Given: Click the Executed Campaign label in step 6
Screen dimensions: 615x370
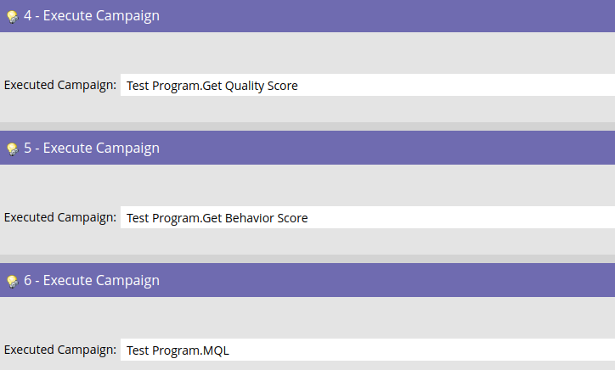Looking at the screenshot, I should click(60, 350).
